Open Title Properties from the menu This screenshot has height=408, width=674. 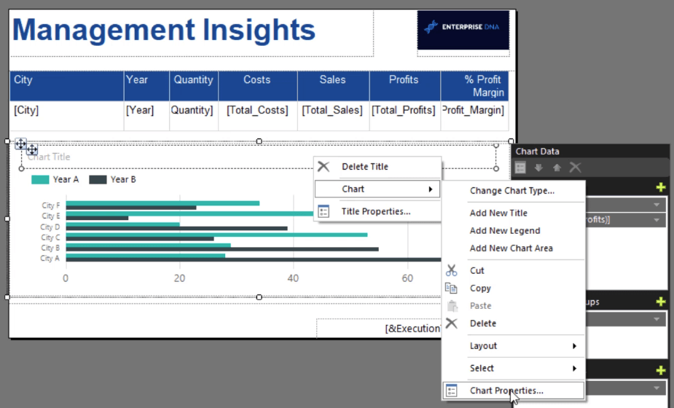(x=376, y=211)
